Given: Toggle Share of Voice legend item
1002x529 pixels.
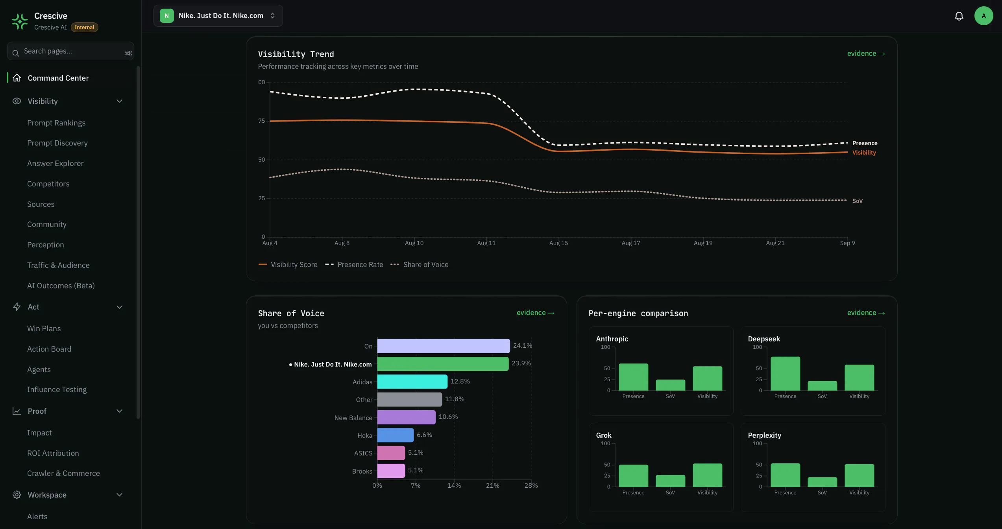Looking at the screenshot, I should click(419, 265).
